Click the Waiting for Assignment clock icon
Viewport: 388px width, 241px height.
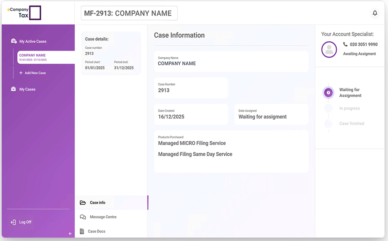click(329, 93)
